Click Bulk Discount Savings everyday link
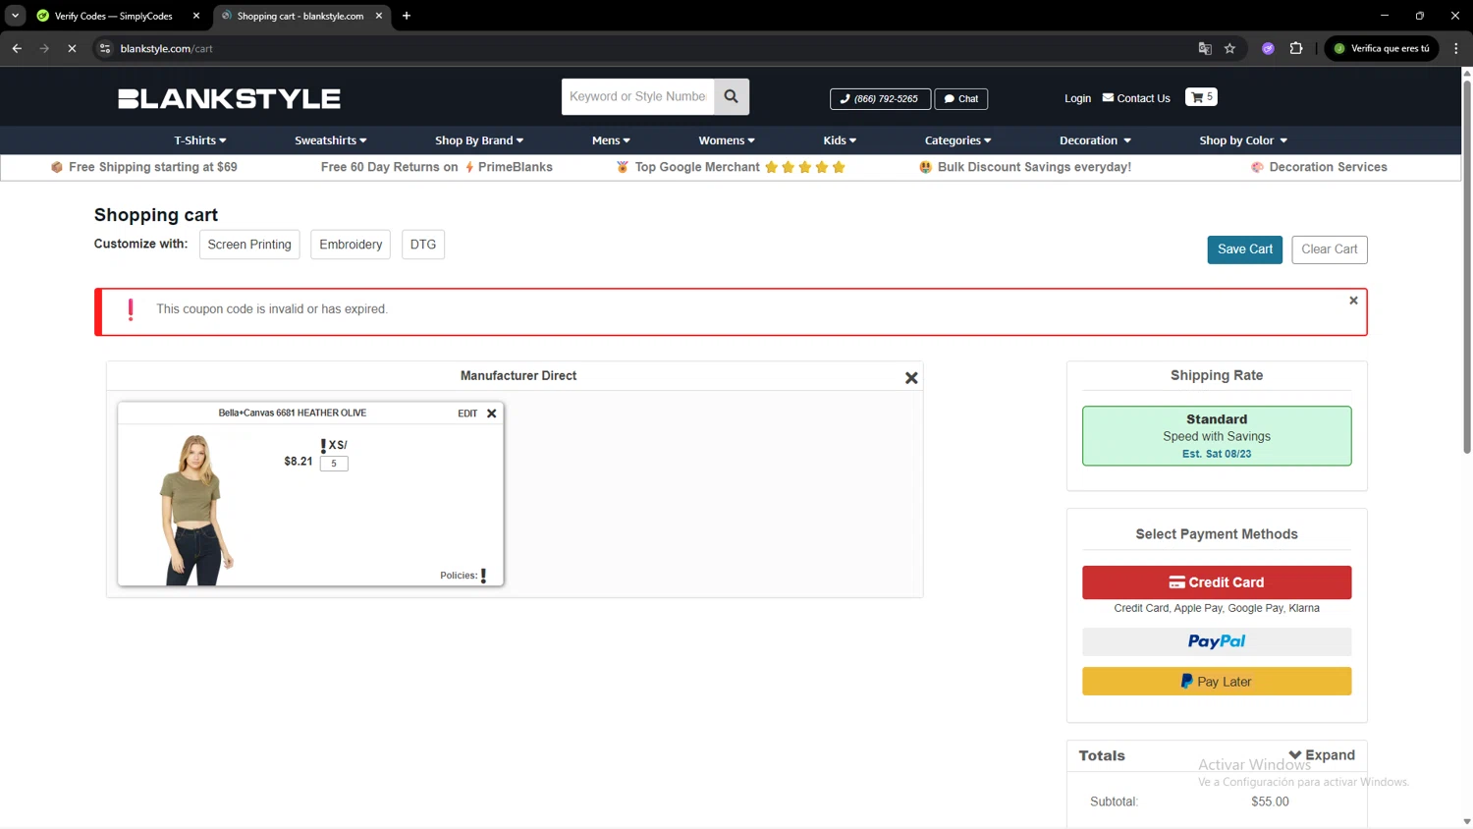Screen dimensions: 1473x829 [x=1025, y=167]
